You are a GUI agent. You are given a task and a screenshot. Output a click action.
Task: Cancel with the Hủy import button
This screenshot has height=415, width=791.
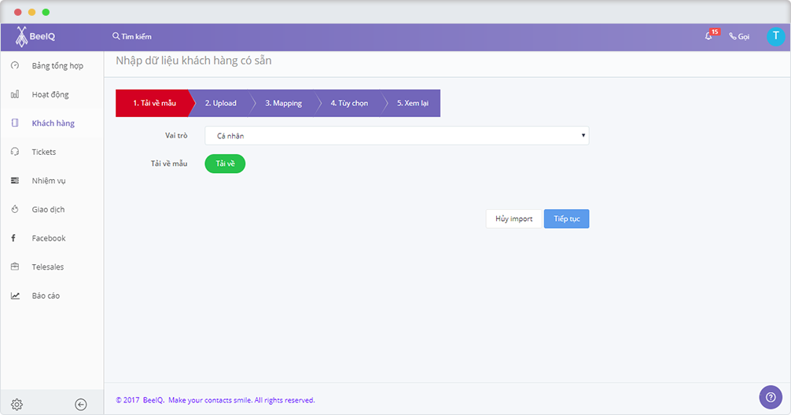coord(513,219)
